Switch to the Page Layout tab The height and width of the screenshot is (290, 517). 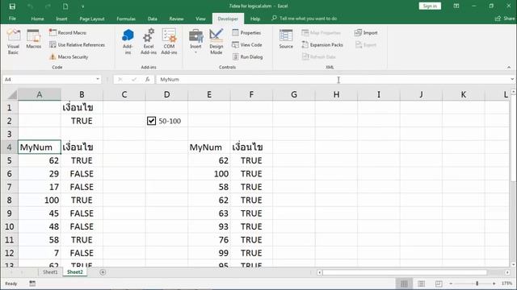coord(92,19)
